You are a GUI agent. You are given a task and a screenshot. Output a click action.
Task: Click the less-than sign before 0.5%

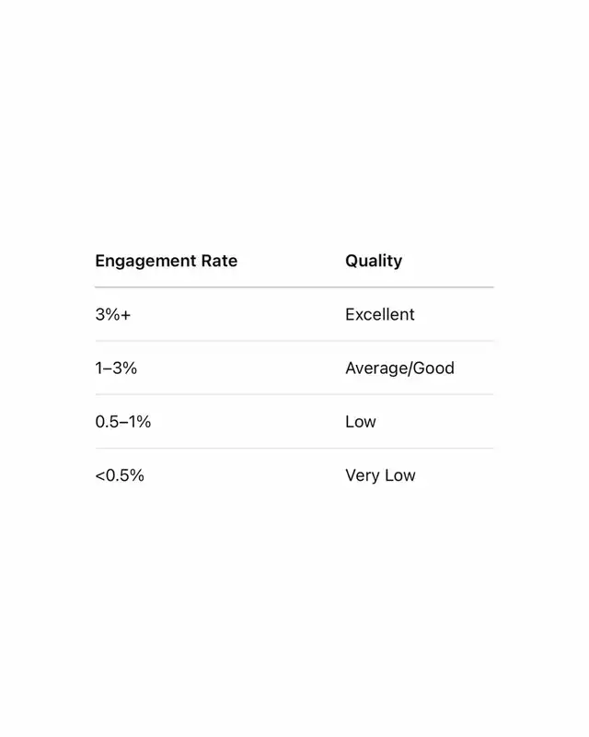point(100,475)
